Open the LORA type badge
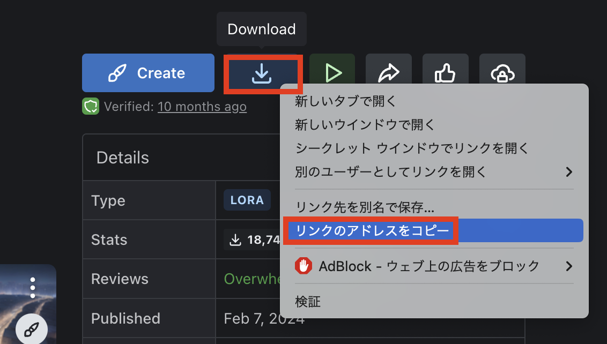 tap(247, 200)
